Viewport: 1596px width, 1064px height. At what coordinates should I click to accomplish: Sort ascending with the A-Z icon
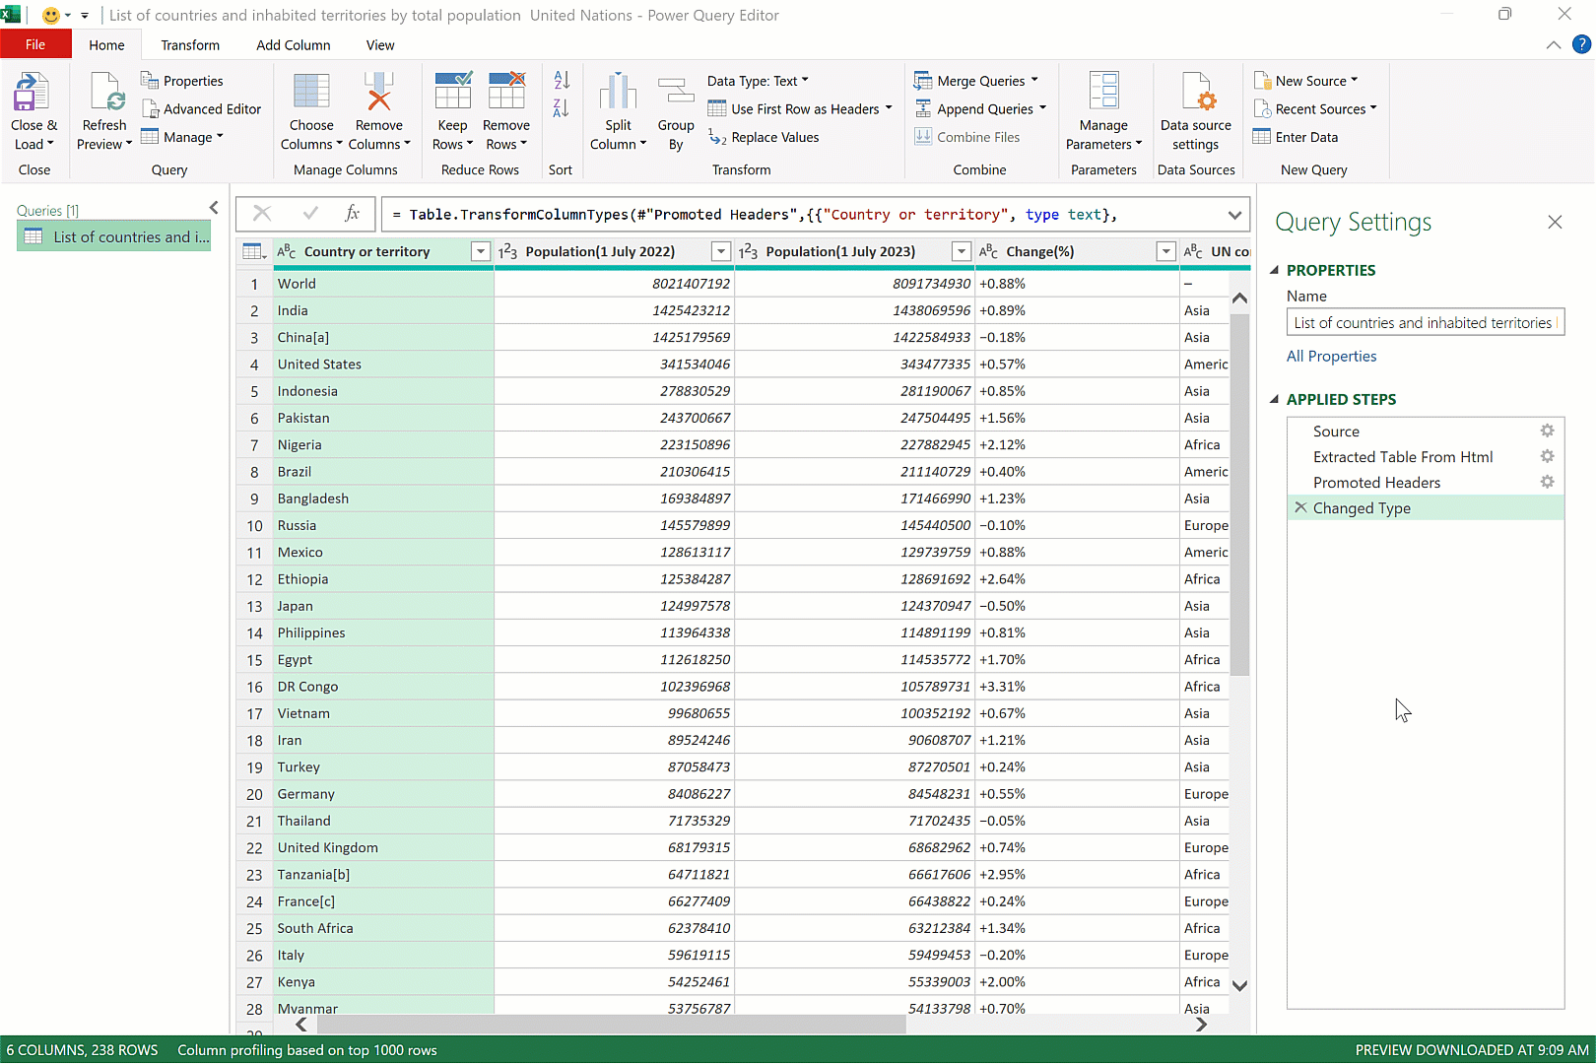(562, 81)
